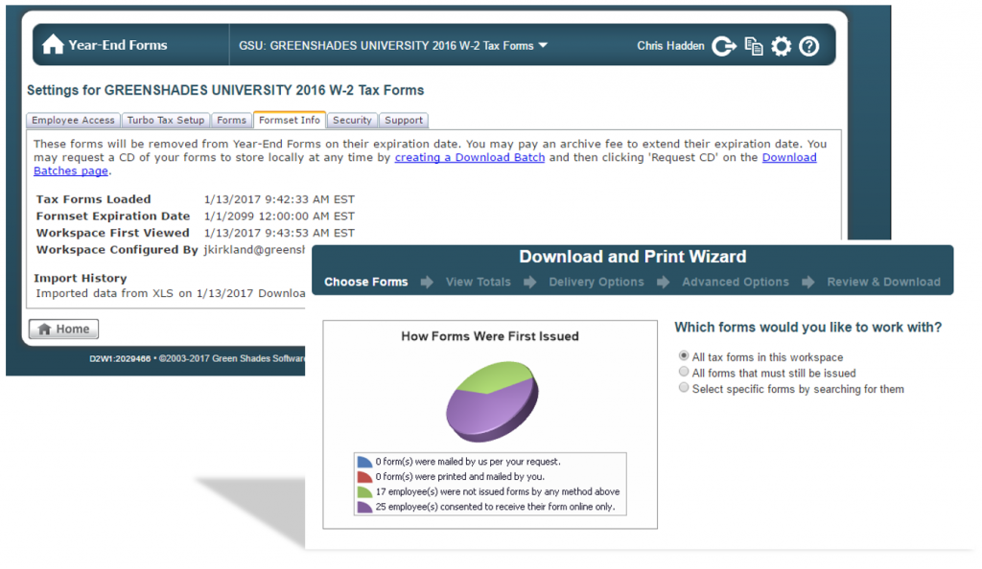Open the settings gear icon
Image resolution: width=982 pixels, height=569 pixels.
[781, 46]
